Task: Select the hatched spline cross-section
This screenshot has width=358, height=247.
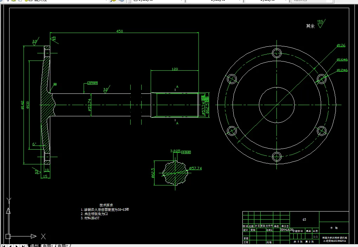Action: [175, 173]
